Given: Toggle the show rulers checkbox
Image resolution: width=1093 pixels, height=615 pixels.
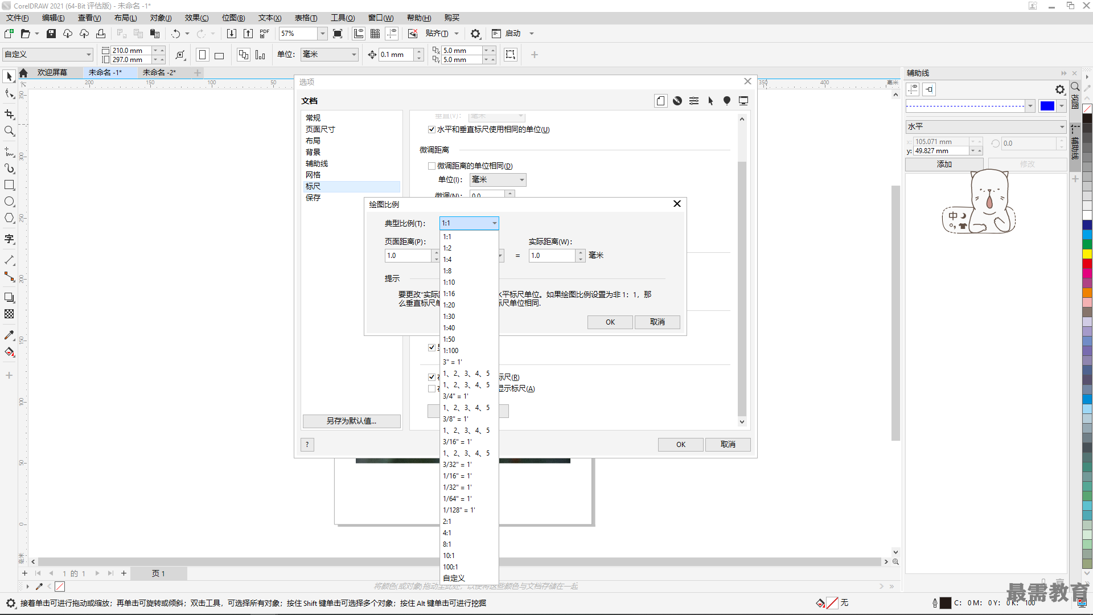Looking at the screenshot, I should pyautogui.click(x=432, y=376).
